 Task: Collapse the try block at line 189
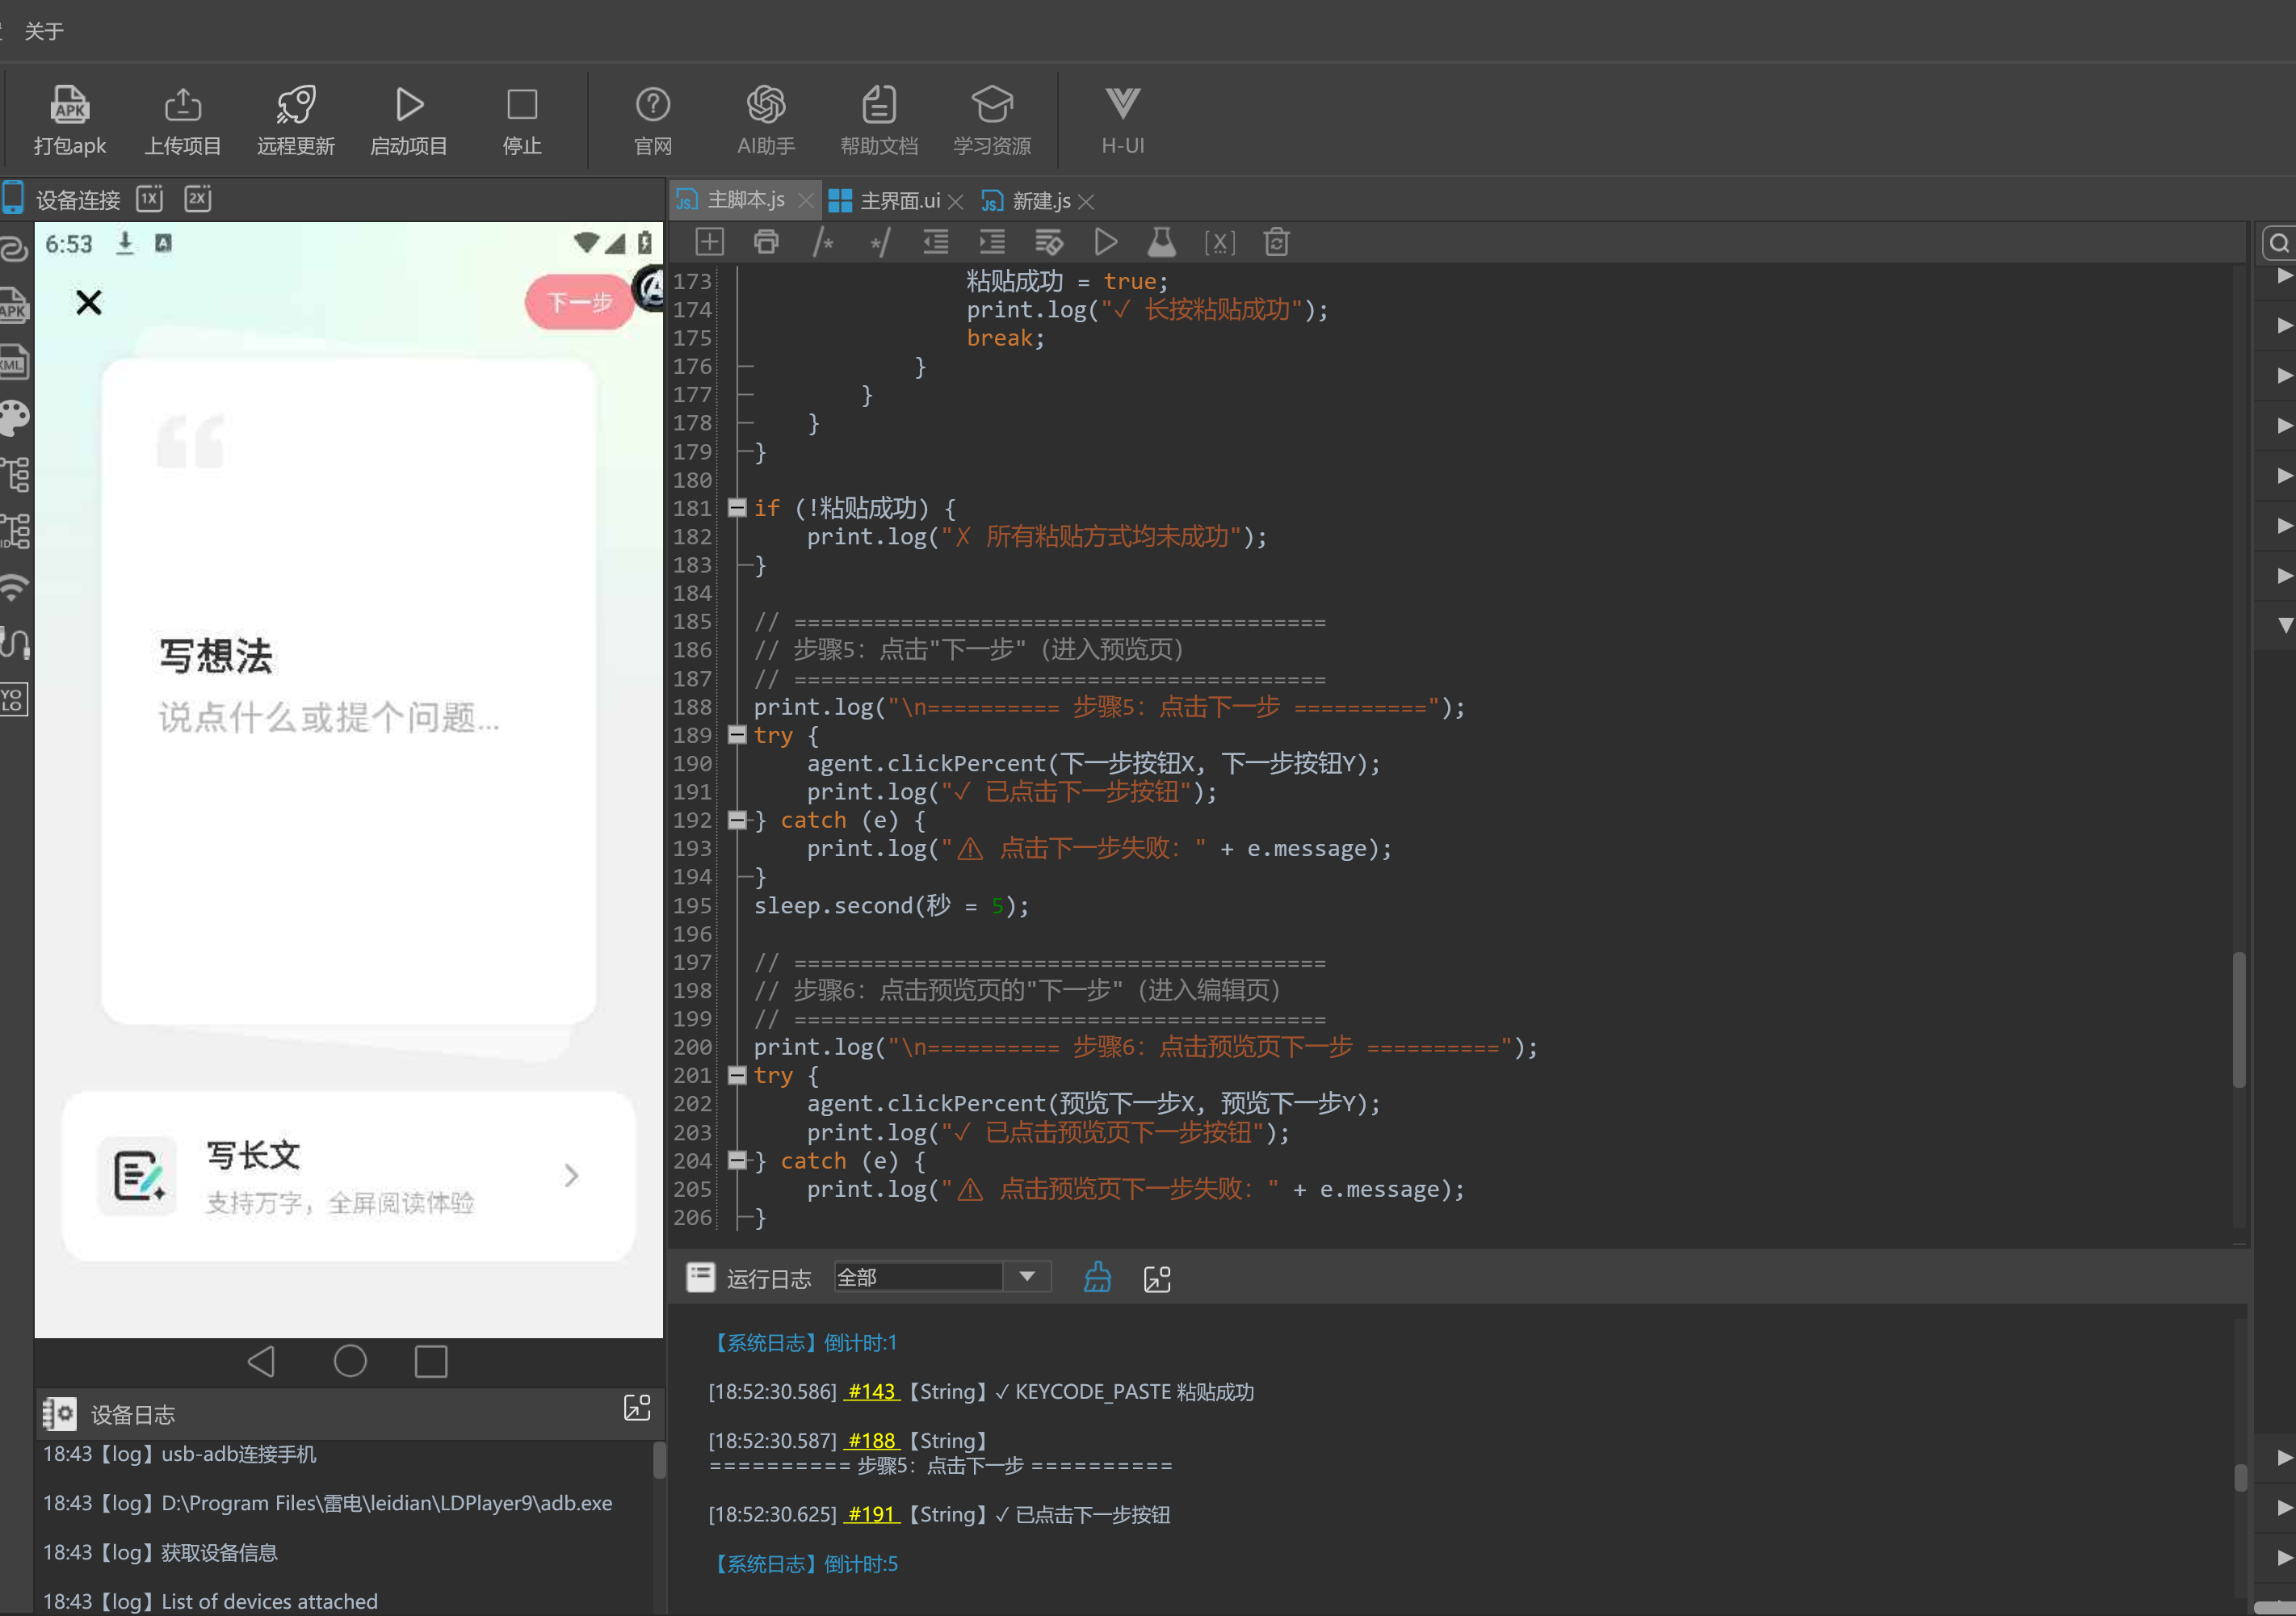click(738, 735)
